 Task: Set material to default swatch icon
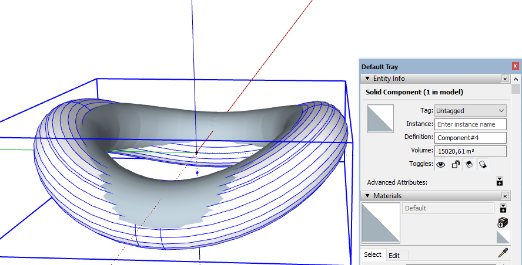click(503, 237)
